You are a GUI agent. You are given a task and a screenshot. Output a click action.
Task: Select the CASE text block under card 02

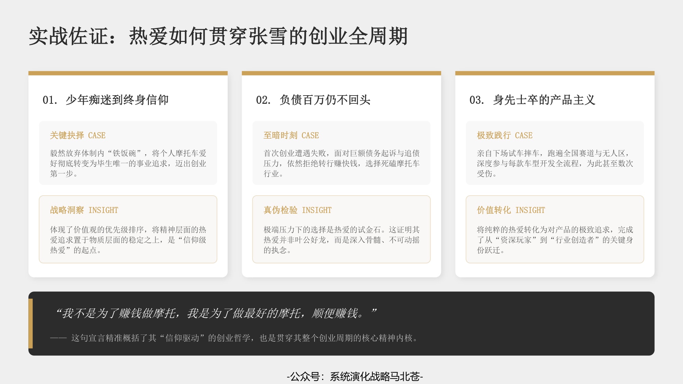click(340, 163)
